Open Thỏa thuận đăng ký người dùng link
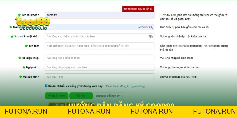Image resolution: width=237 pixels, height=118 pixels. click(x=125, y=86)
